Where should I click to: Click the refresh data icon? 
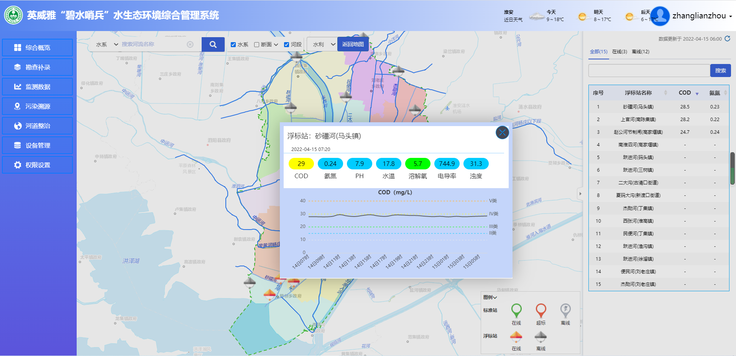(727, 39)
